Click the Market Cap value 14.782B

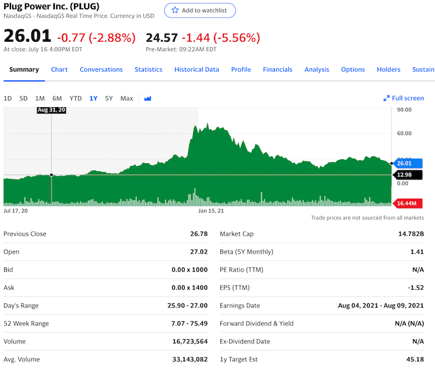click(x=411, y=234)
